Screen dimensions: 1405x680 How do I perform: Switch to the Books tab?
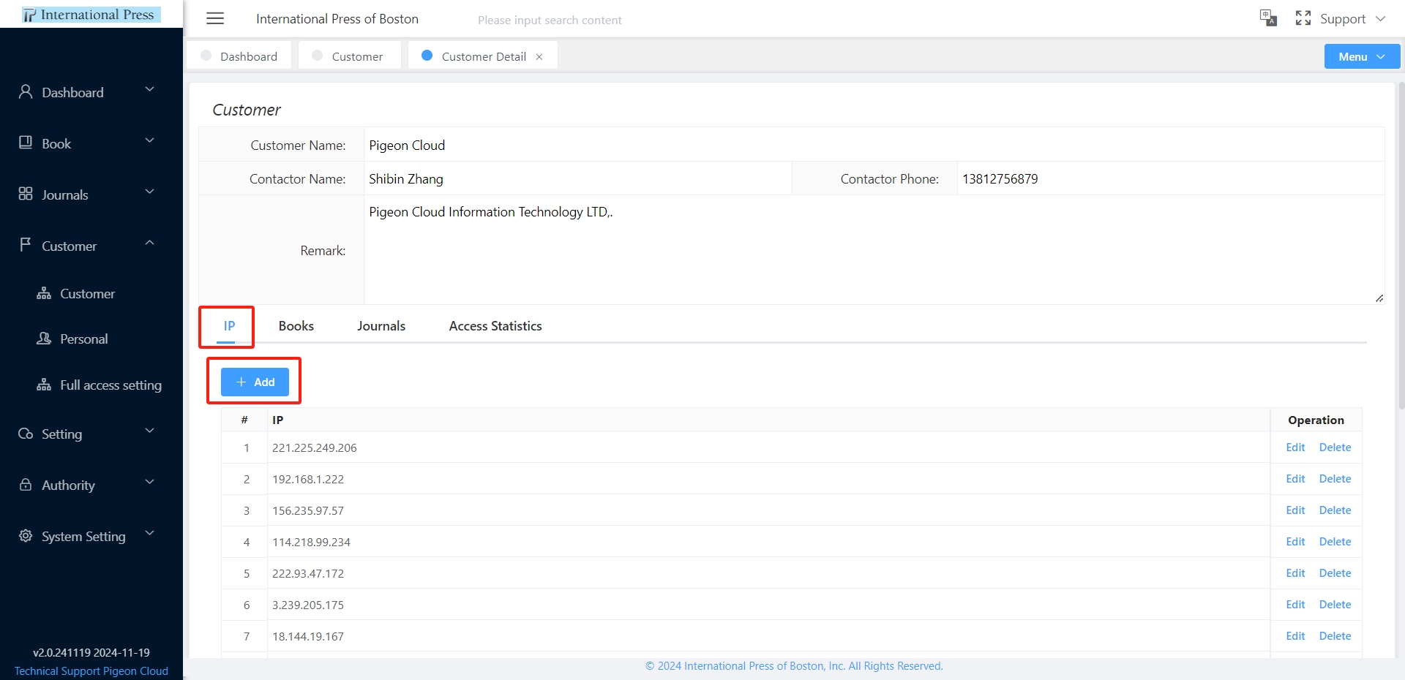pos(296,326)
